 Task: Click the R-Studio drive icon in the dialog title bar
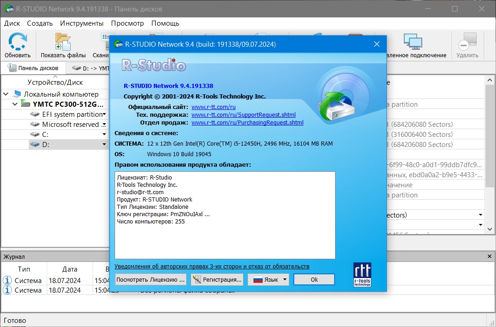coord(118,44)
